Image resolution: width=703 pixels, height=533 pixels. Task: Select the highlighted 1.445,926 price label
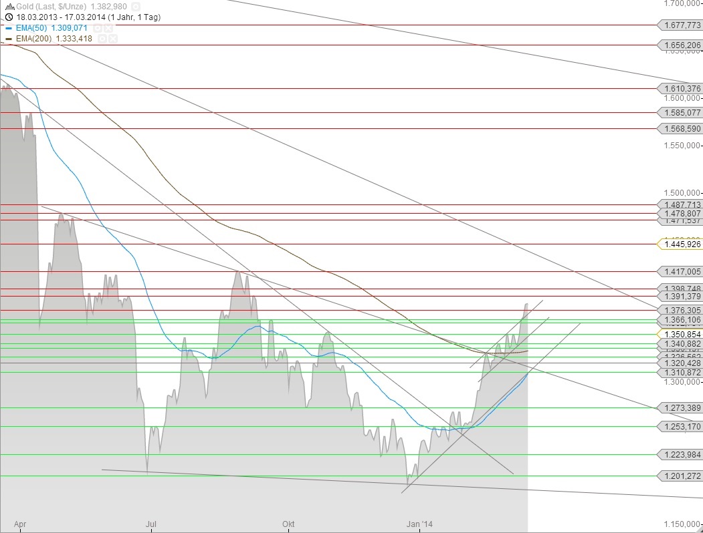tap(680, 244)
